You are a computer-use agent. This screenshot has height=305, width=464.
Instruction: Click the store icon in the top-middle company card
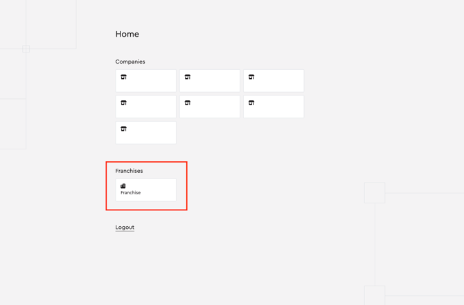[x=188, y=77]
